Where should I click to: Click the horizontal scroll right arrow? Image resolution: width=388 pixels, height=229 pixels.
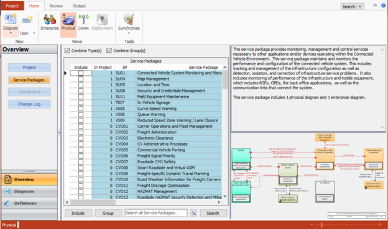(x=218, y=202)
